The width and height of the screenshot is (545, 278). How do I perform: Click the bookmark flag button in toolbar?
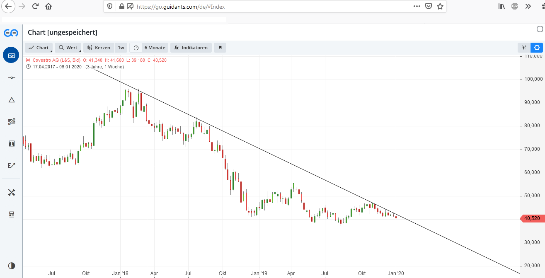pyautogui.click(x=220, y=48)
